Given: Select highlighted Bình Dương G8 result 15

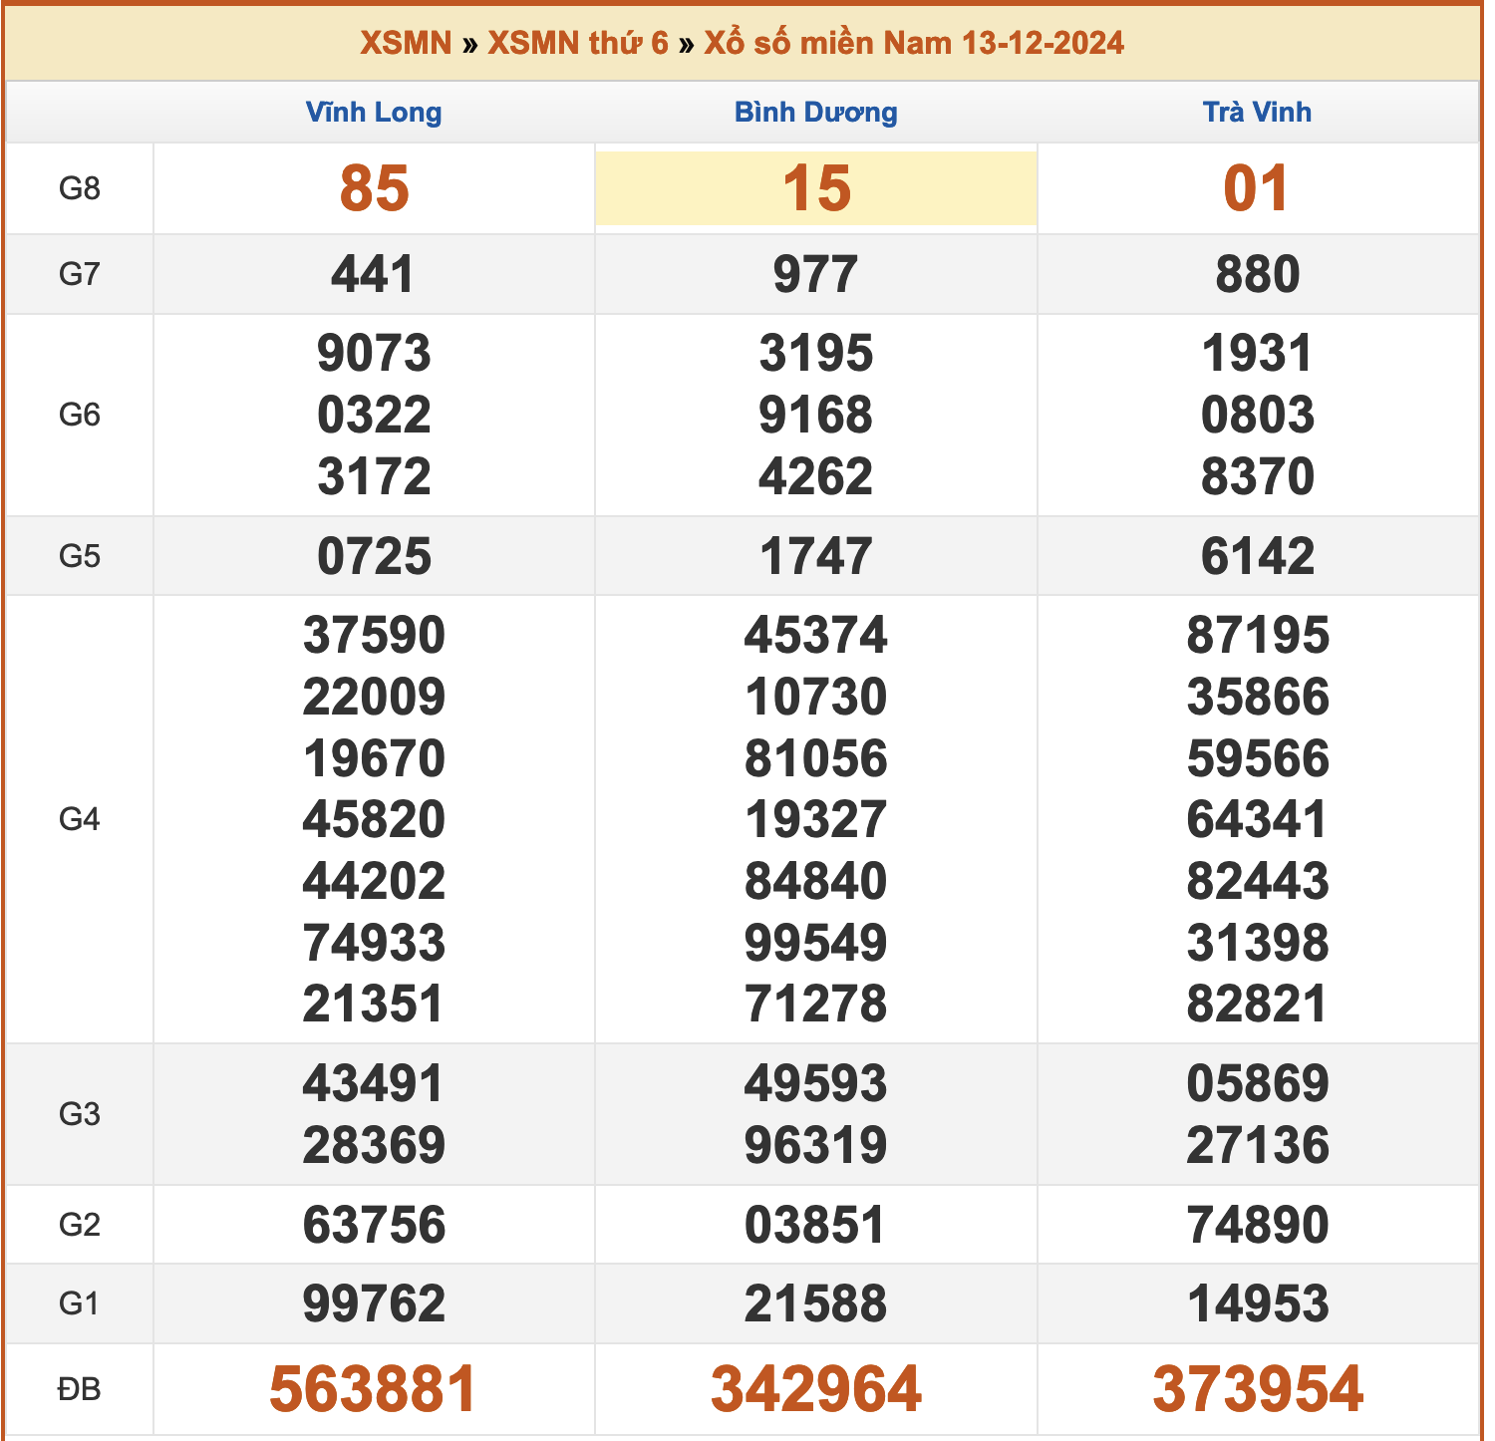Looking at the screenshot, I should (816, 188).
